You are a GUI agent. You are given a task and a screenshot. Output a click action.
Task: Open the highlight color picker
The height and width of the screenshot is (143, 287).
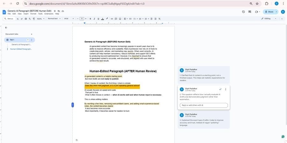click(x=107, y=19)
